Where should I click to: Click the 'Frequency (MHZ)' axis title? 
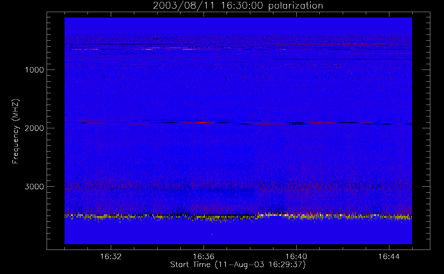tap(16, 131)
